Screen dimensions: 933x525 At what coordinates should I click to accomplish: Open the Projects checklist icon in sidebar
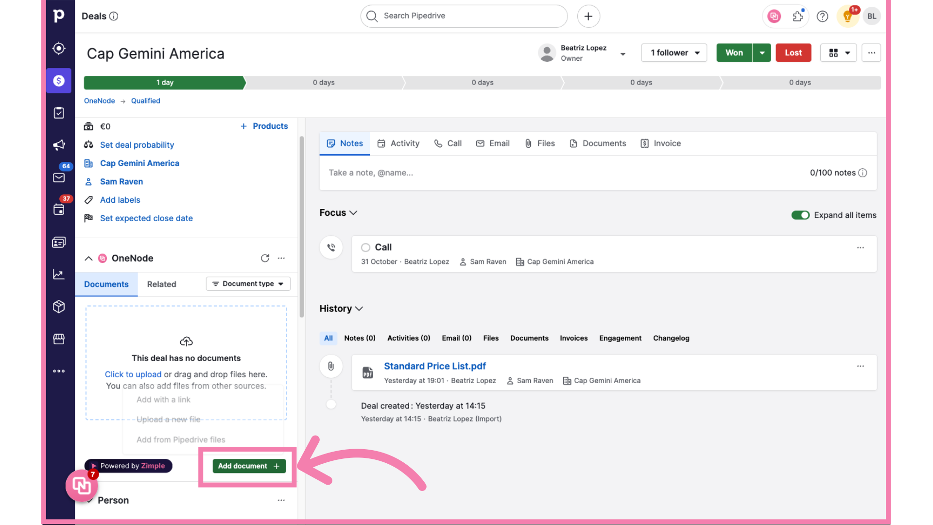click(x=59, y=113)
